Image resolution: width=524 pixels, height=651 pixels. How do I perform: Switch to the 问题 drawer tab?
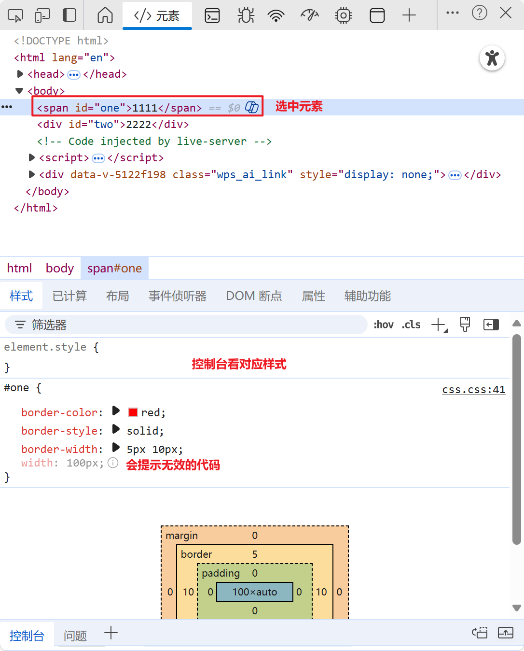pos(75,636)
